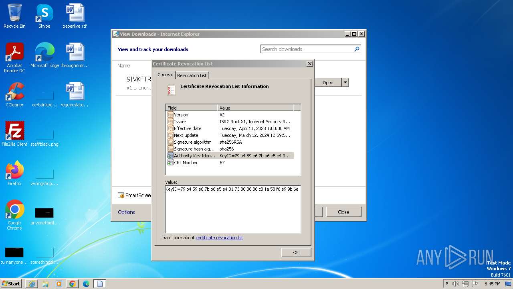Image resolution: width=513 pixels, height=289 pixels.
Task: Select the somethingdi... desktop file
Action: point(44,255)
